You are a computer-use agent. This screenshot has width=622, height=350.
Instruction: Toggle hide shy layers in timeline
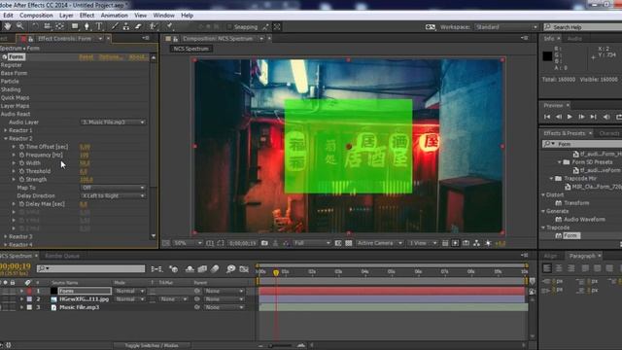[x=190, y=269]
